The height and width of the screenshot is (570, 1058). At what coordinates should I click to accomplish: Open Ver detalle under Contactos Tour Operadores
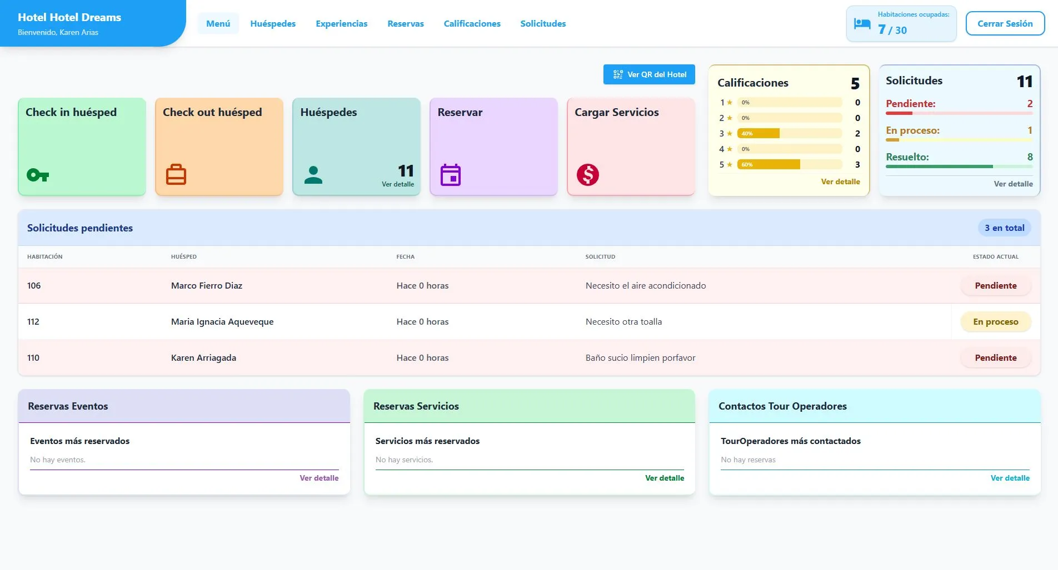pyautogui.click(x=1010, y=478)
